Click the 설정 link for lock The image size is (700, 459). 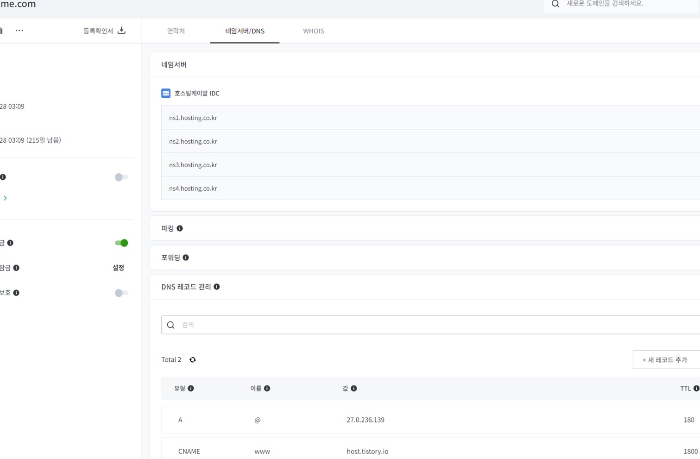(118, 268)
